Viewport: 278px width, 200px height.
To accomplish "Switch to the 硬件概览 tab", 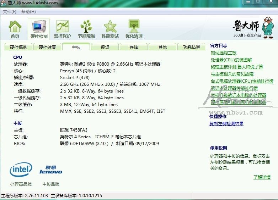I will [18, 47].
